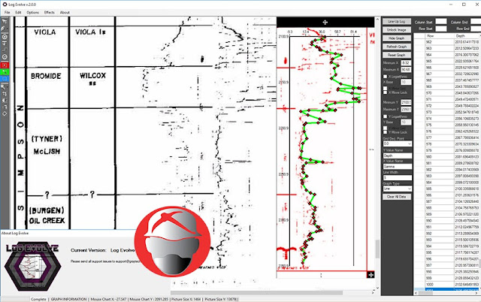
Task: Click the circled-minus tool icon
Action: pos(5,57)
